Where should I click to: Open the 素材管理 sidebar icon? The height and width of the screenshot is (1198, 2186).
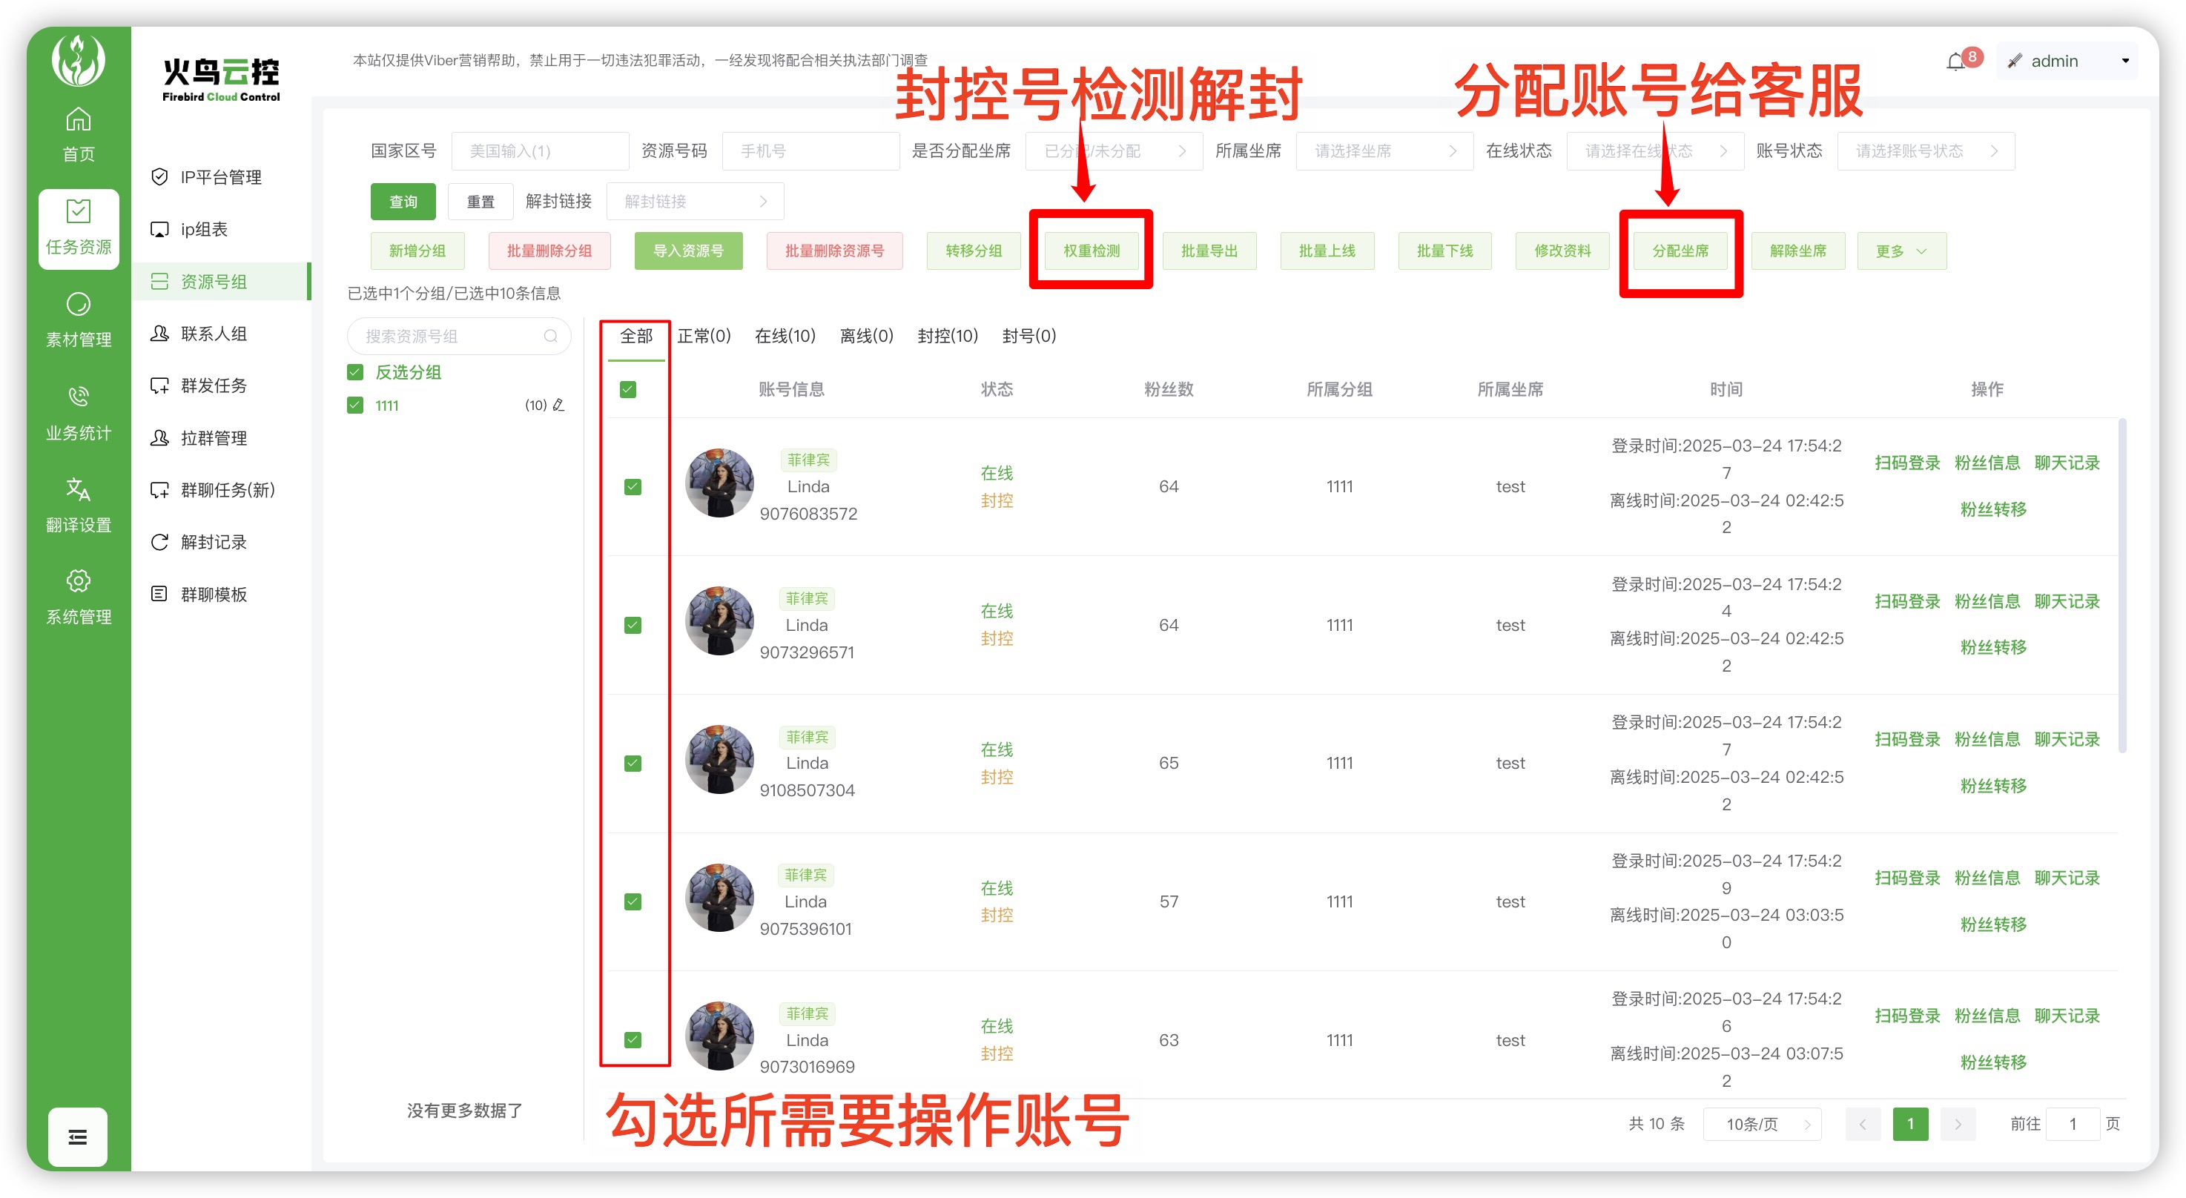pos(78,304)
